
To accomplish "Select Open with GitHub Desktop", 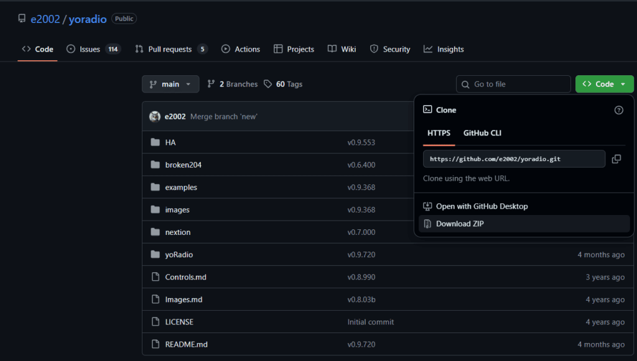I will click(481, 206).
